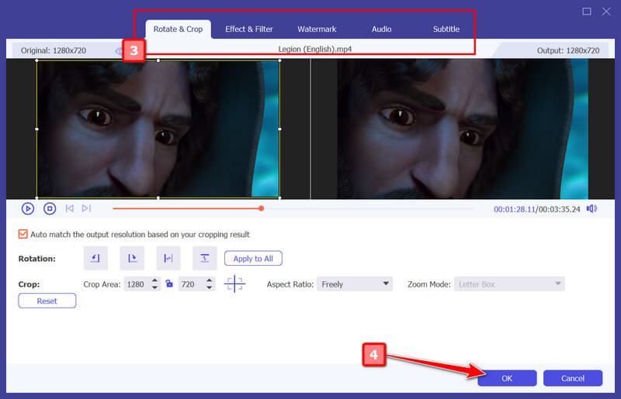Click Apply to All button
The height and width of the screenshot is (399, 621).
coord(253,258)
